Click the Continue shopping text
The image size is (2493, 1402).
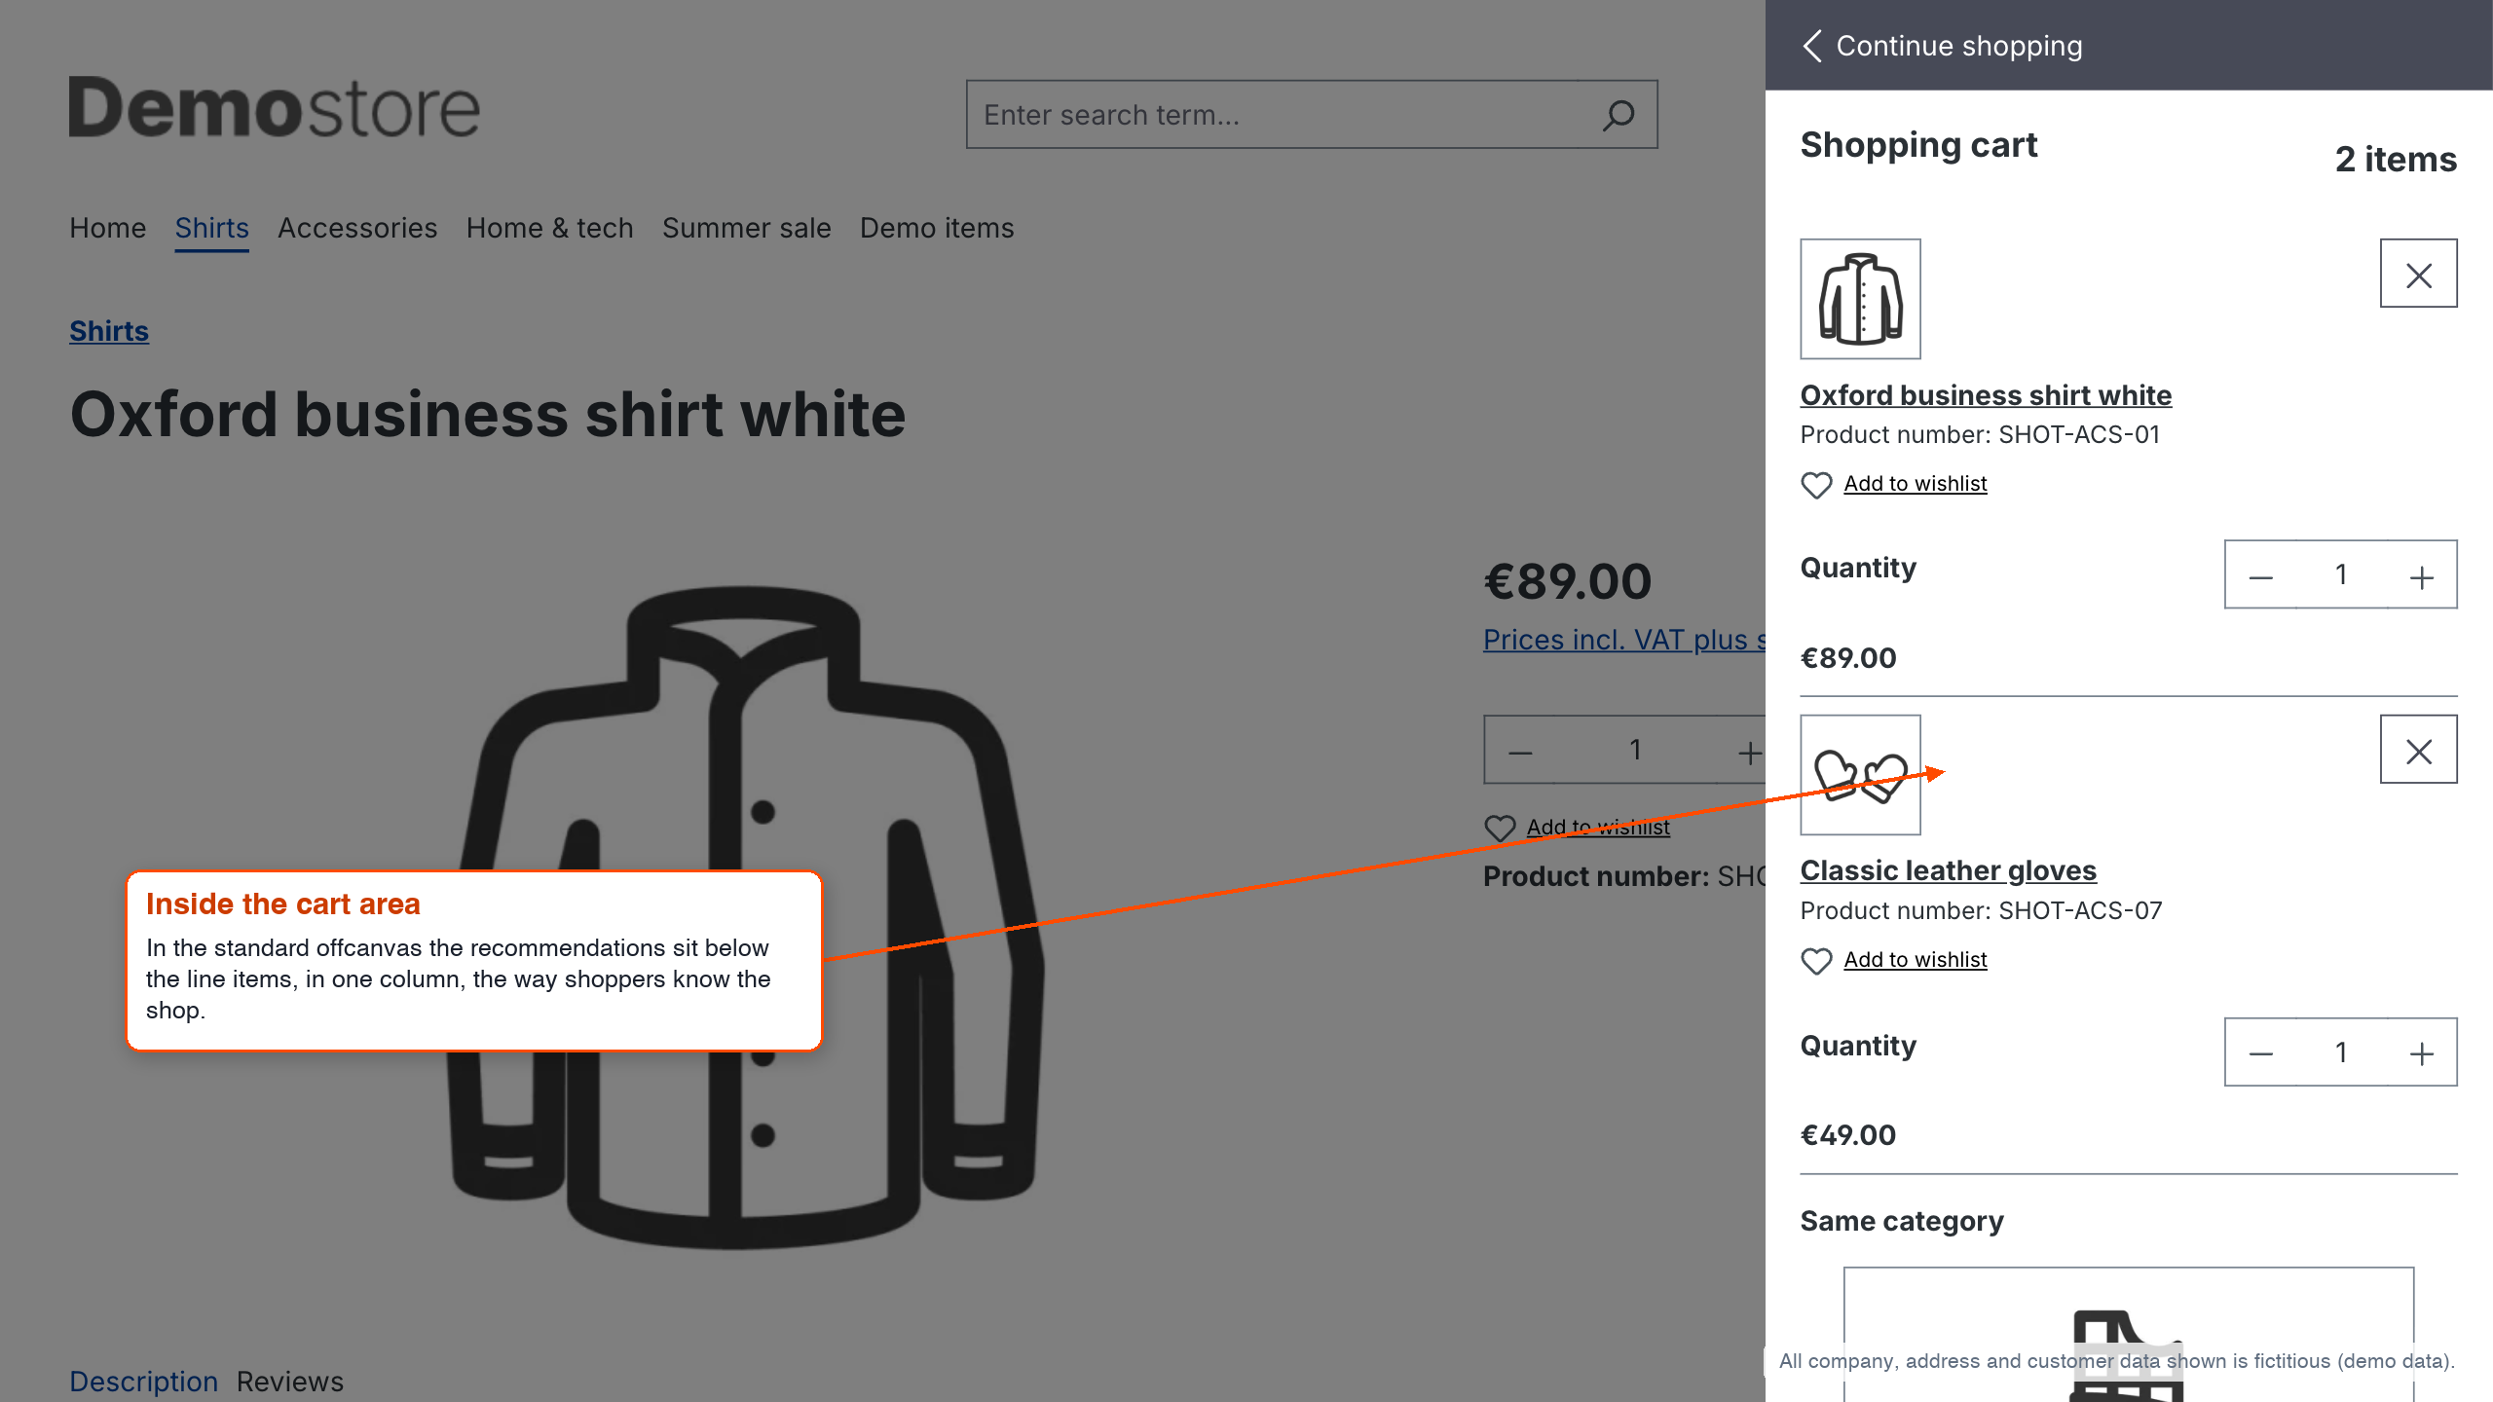pos(1959,46)
